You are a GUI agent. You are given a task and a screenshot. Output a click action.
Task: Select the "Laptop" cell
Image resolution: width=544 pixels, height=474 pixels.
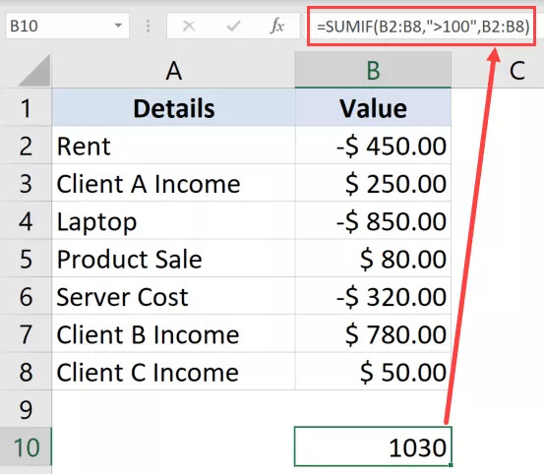pos(173,221)
